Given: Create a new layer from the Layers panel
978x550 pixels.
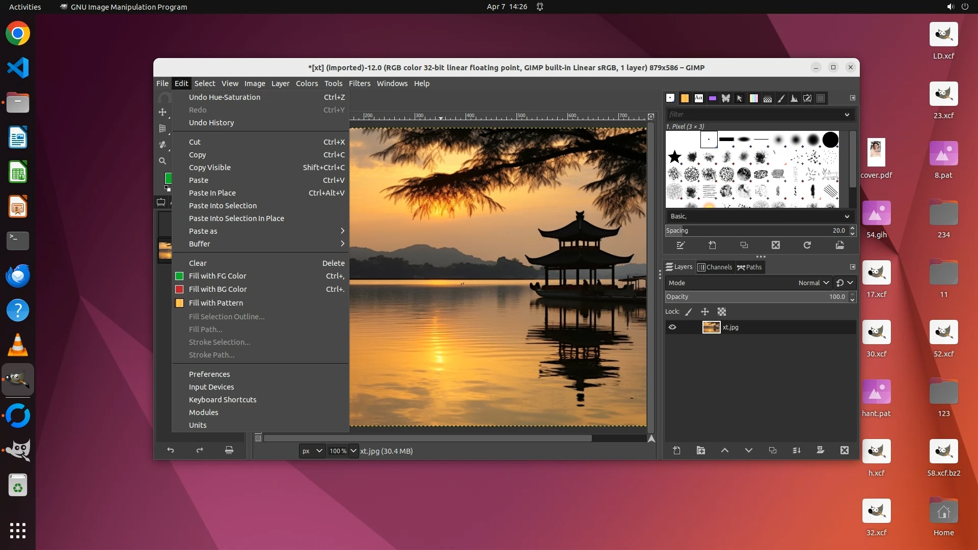Looking at the screenshot, I should pyautogui.click(x=676, y=450).
